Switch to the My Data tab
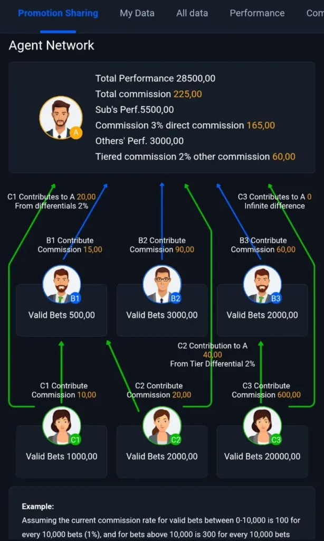The image size is (324, 541). pyautogui.click(x=137, y=13)
